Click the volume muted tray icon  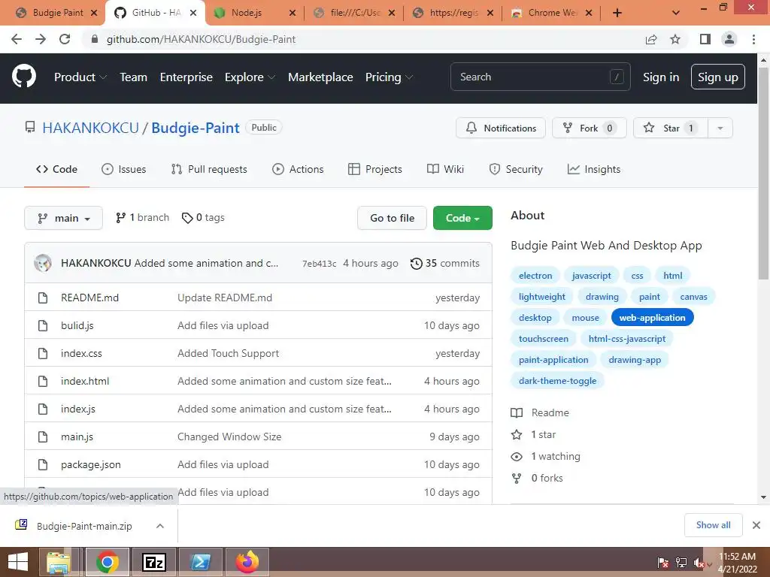(x=700, y=563)
